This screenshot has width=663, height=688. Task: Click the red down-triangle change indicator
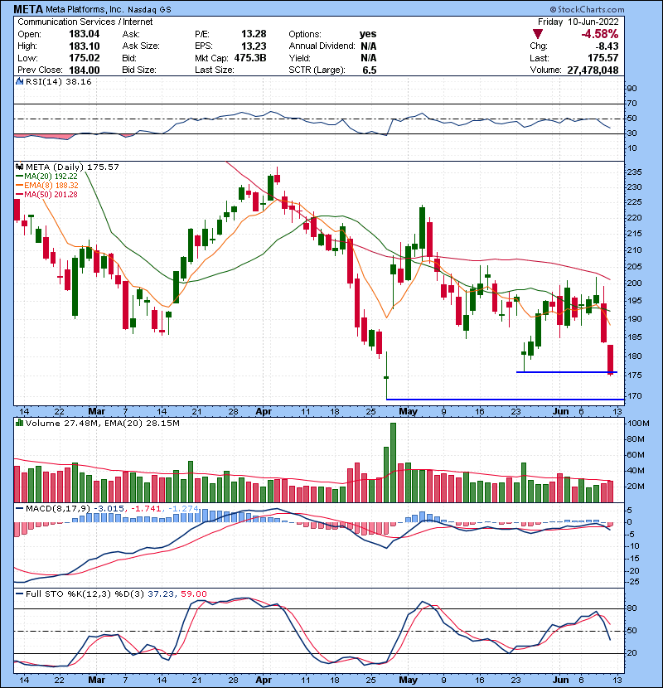point(538,34)
